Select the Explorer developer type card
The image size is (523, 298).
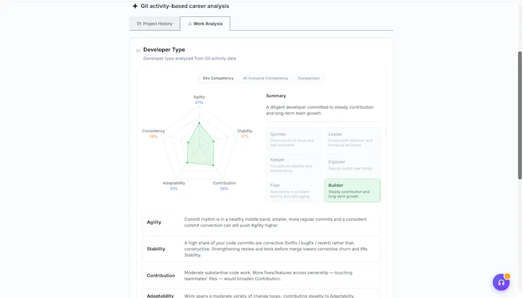point(352,165)
